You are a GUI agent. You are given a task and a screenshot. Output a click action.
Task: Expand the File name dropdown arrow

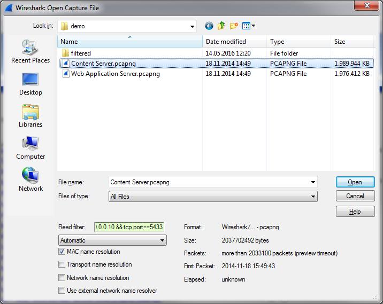click(x=313, y=182)
